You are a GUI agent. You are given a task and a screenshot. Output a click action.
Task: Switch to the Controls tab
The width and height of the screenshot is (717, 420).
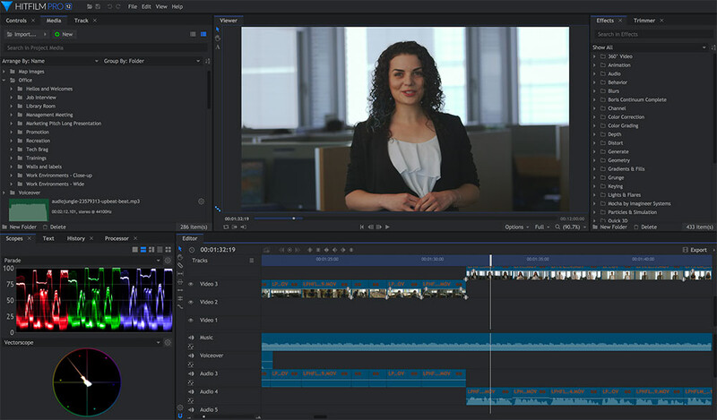16,21
